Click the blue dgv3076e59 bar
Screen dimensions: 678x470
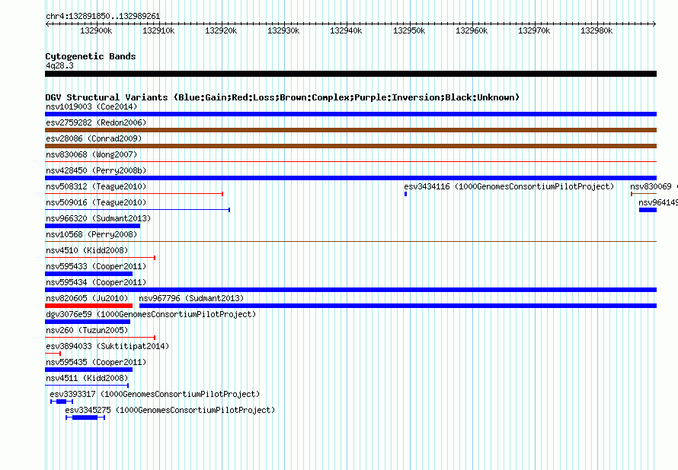tap(88, 322)
